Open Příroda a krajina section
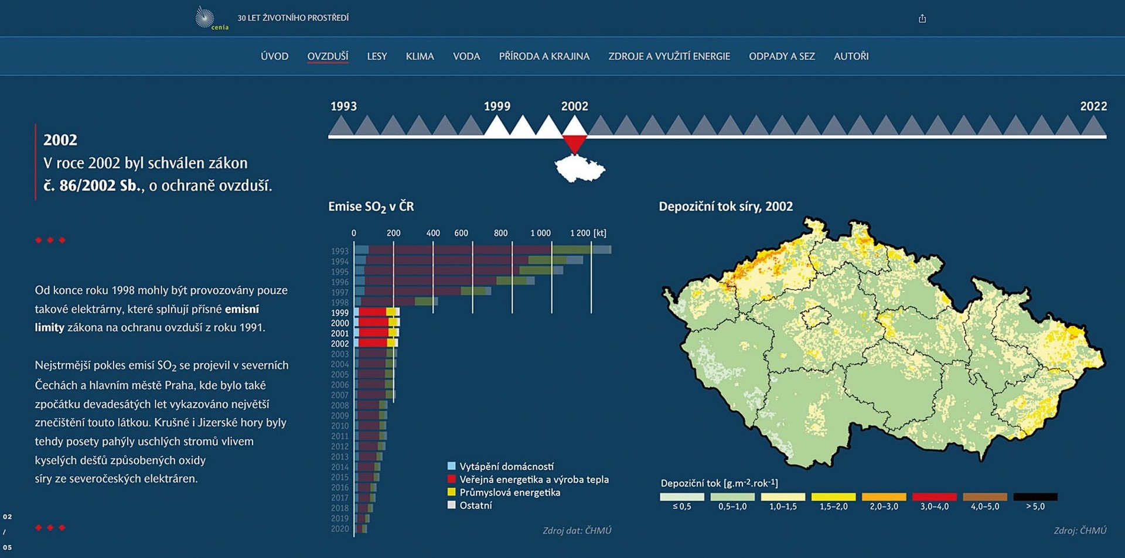Screen dimensions: 1125x558 click(544, 56)
